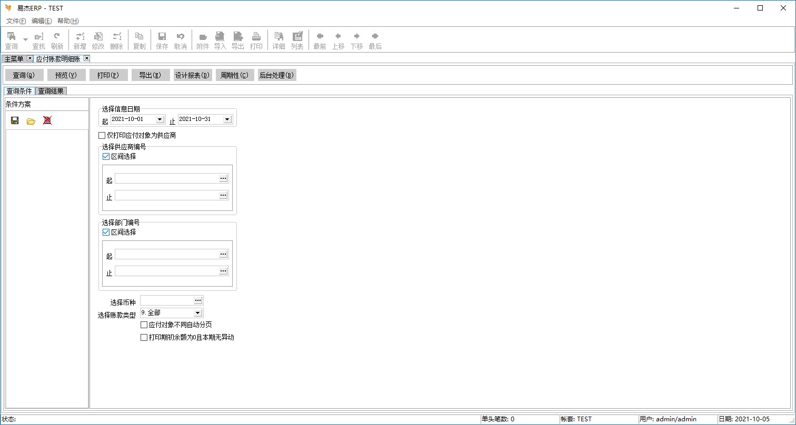Click the 选择币种 browse ellipsis button
Image resolution: width=796 pixels, height=425 pixels.
pyautogui.click(x=198, y=300)
